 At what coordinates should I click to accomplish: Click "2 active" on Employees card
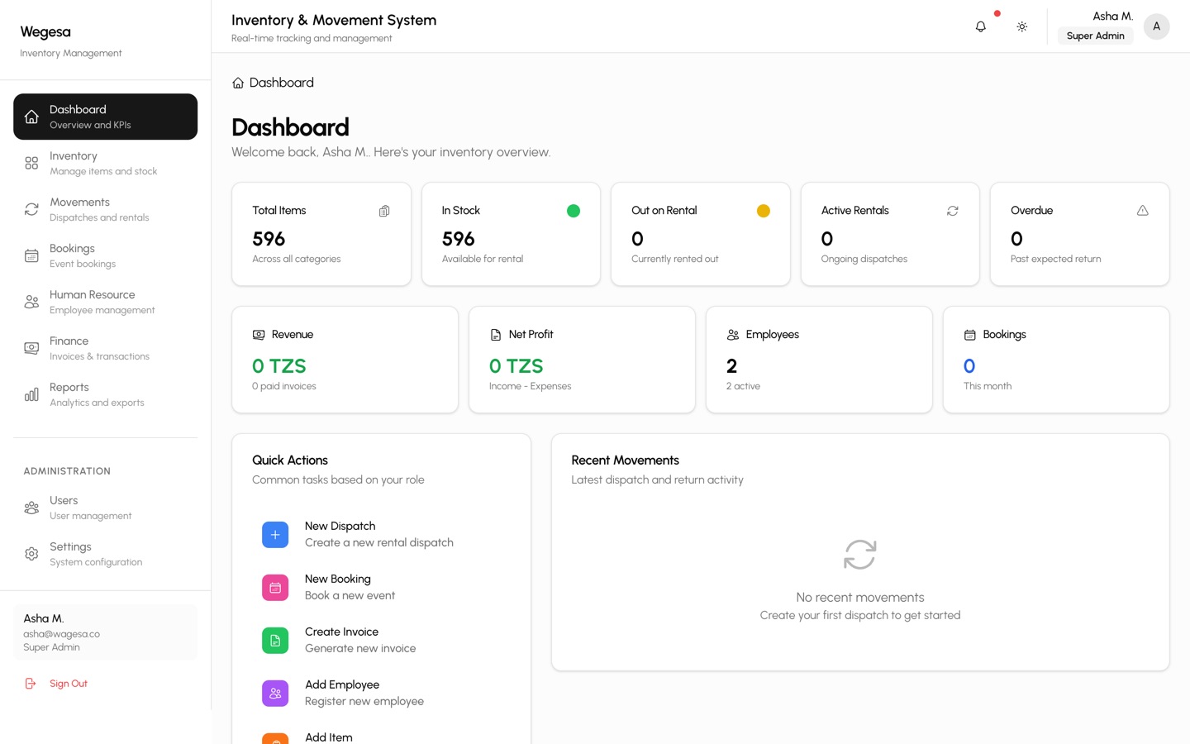coord(743,386)
